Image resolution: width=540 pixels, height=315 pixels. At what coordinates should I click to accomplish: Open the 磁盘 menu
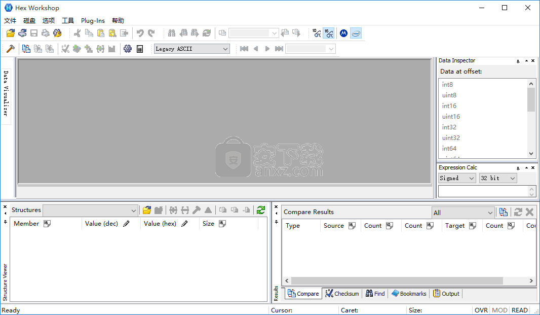tap(29, 21)
